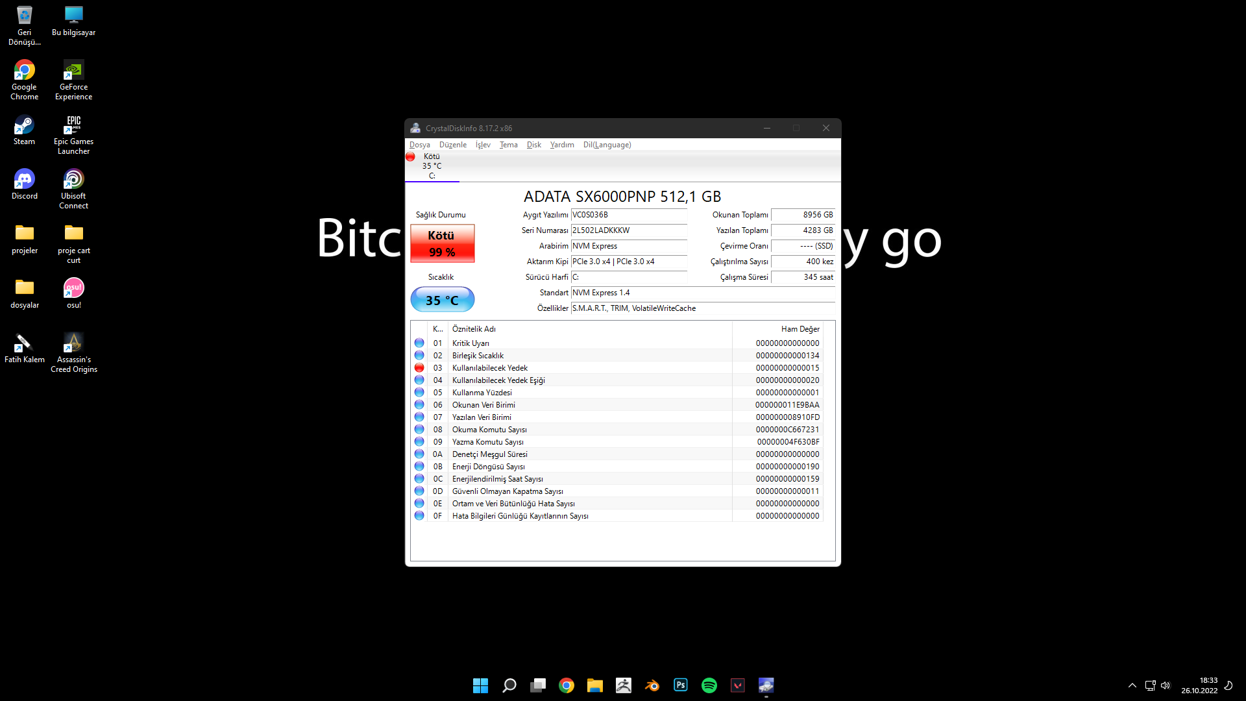Open Tema menu in CrystalDiskInfo
Screen dimensions: 1246x701
tap(509, 144)
